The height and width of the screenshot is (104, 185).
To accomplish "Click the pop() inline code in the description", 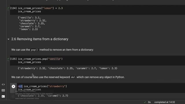I will [x=35, y=50].
